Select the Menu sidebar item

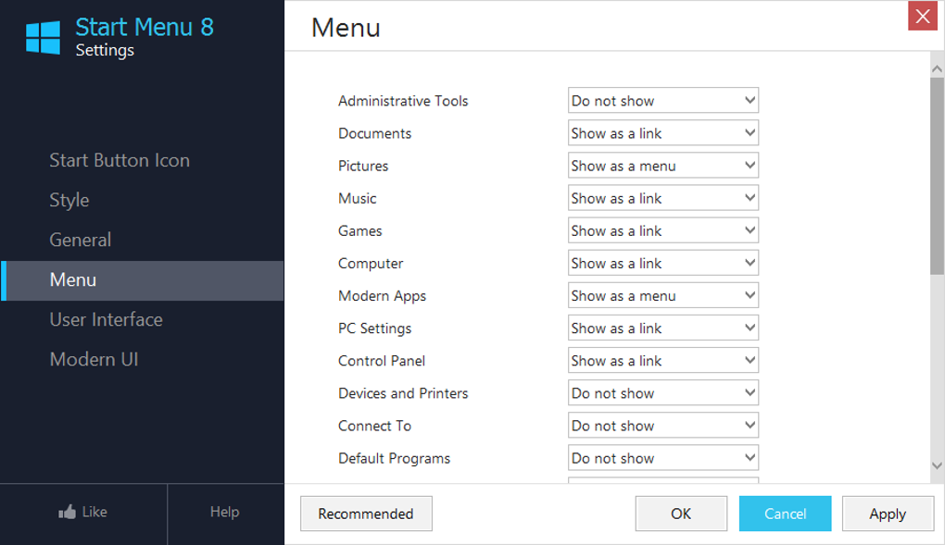pos(143,280)
